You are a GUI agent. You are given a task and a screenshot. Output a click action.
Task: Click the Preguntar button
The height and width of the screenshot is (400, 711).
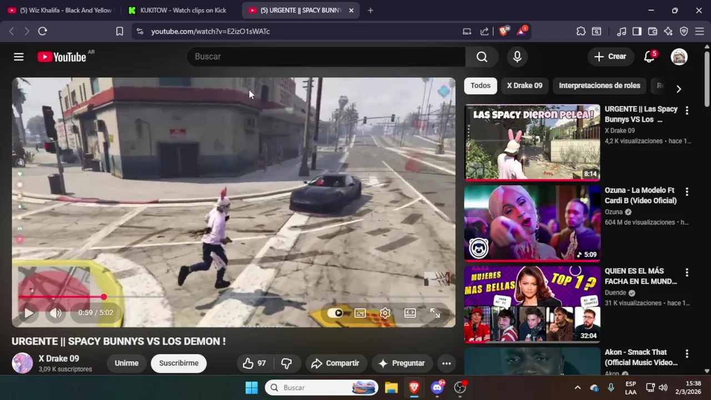402,363
